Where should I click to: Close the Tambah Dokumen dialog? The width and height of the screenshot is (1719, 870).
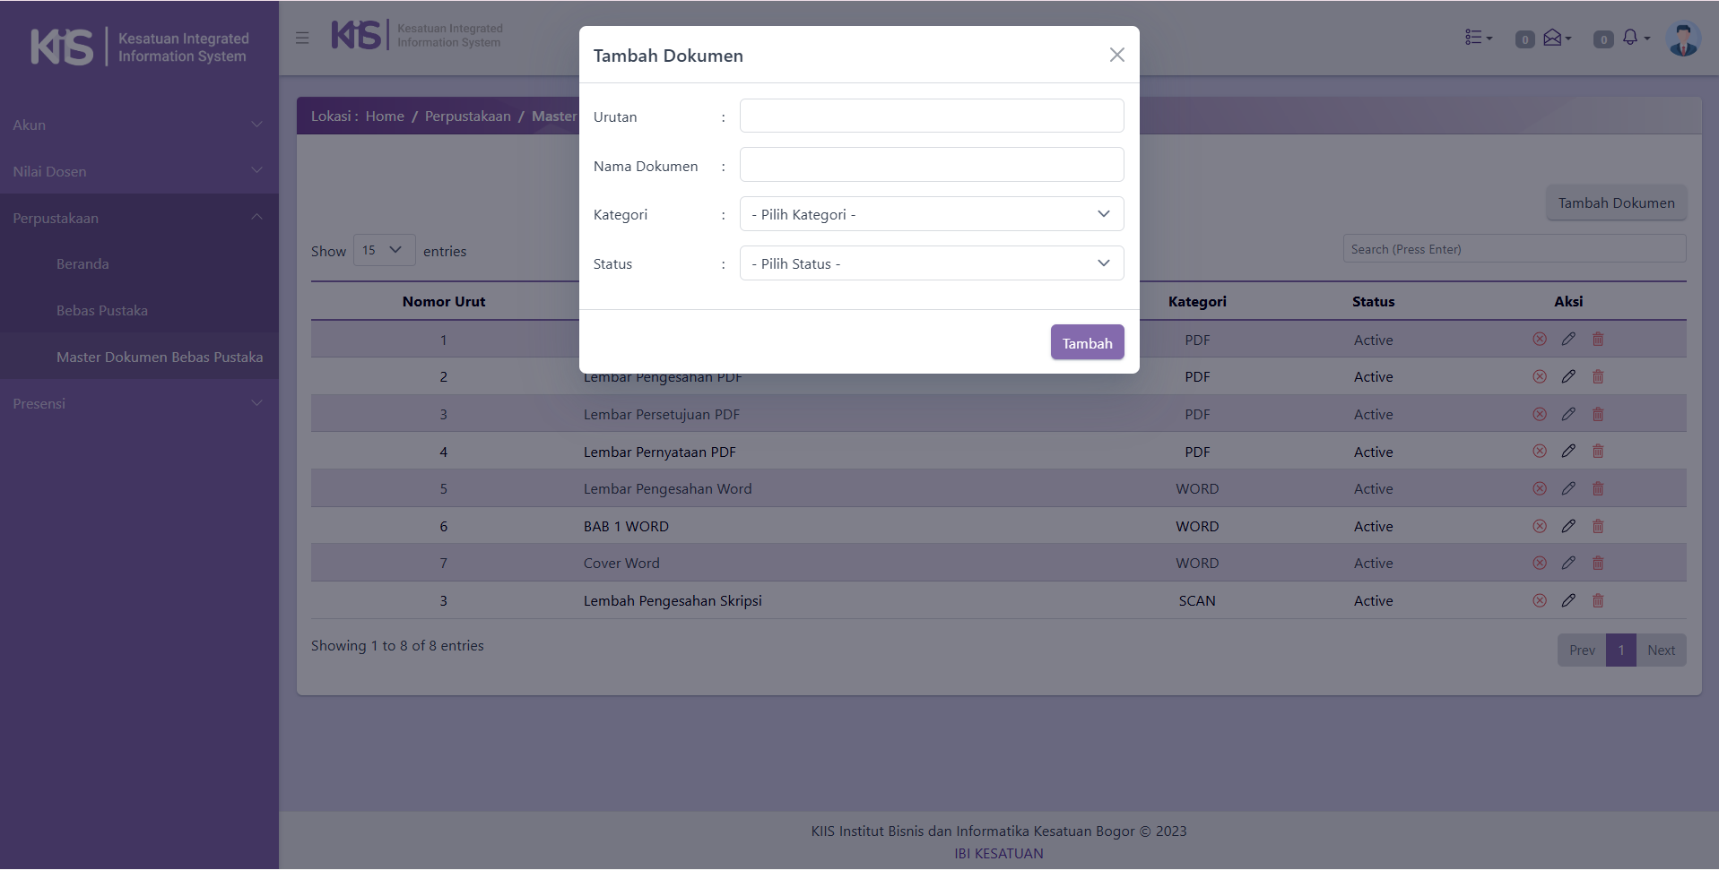tap(1116, 55)
